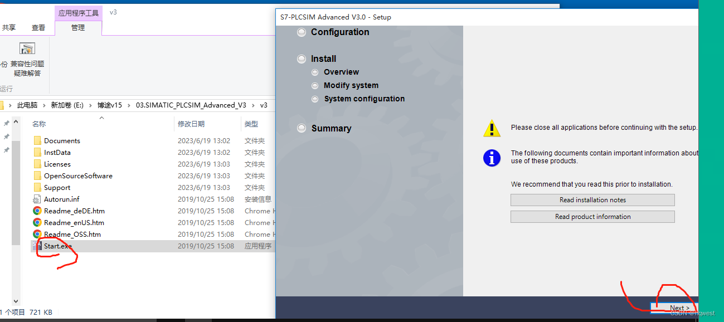Screen dimensions: 724x322
Task: Click the 应用程序工具 contextual tab header
Action: 79,12
